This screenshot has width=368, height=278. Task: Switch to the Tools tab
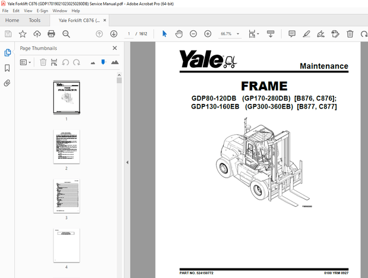(34, 20)
